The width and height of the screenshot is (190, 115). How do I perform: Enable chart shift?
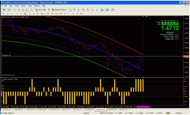(97, 10)
